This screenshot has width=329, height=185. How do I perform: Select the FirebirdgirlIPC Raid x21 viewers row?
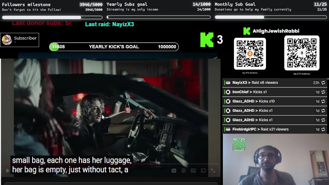[275, 129]
